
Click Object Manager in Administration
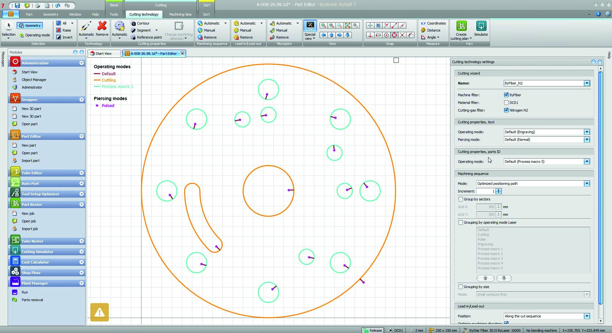[34, 80]
